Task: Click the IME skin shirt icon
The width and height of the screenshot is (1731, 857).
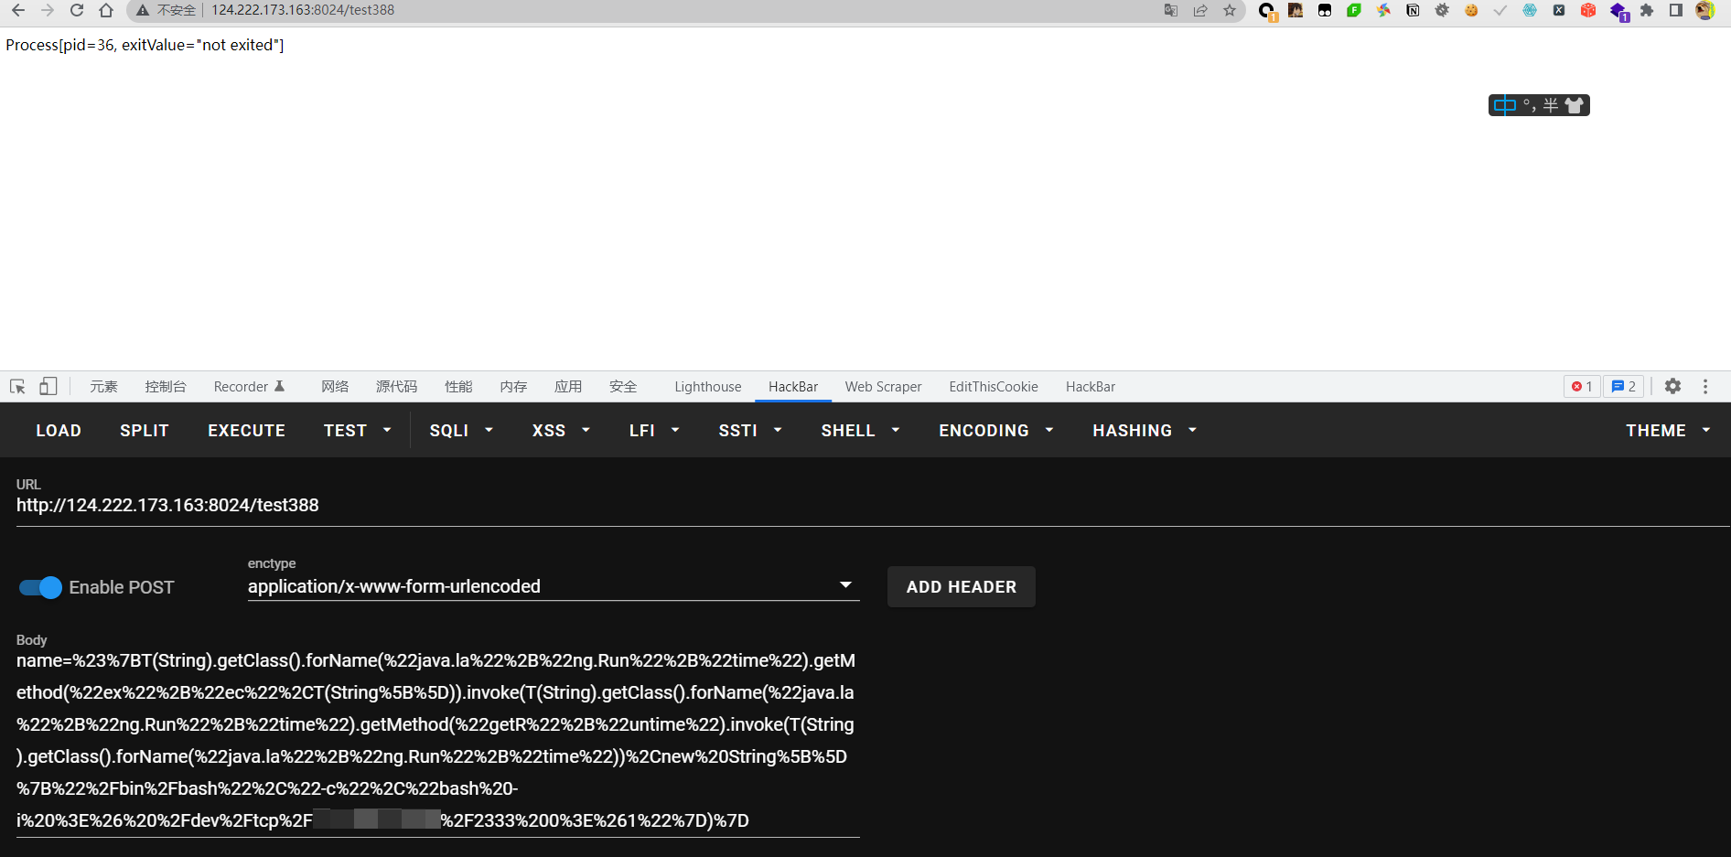Action: (x=1575, y=105)
